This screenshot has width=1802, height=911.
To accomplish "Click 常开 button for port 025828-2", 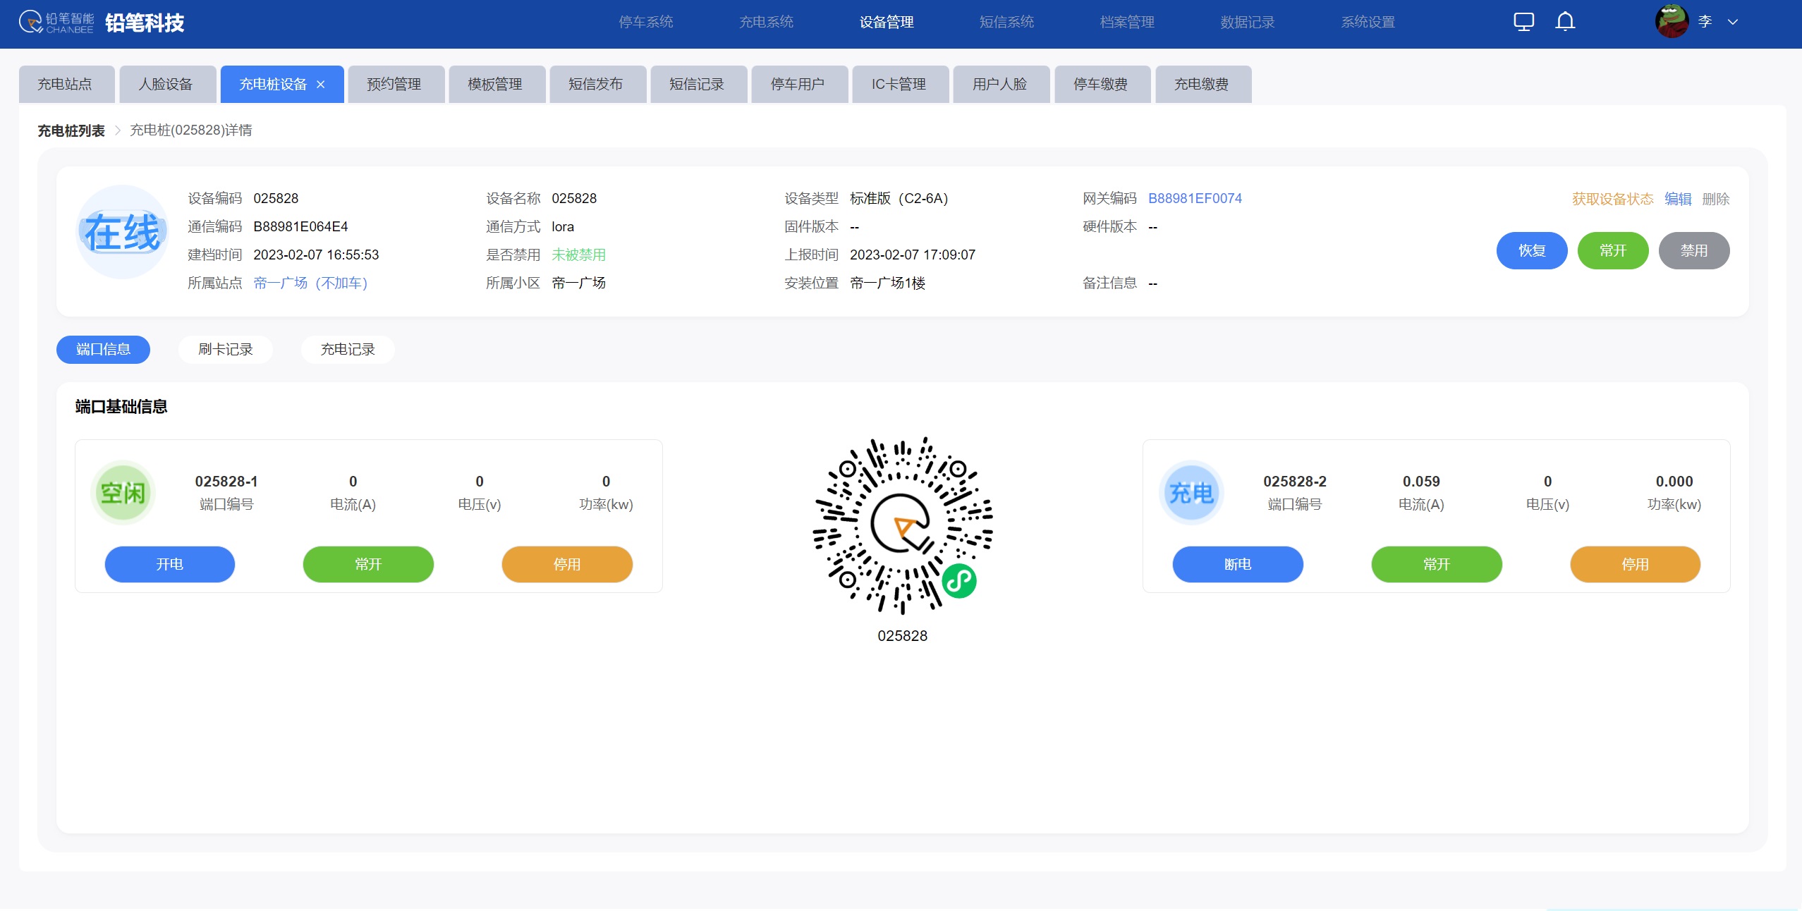I will (1437, 565).
